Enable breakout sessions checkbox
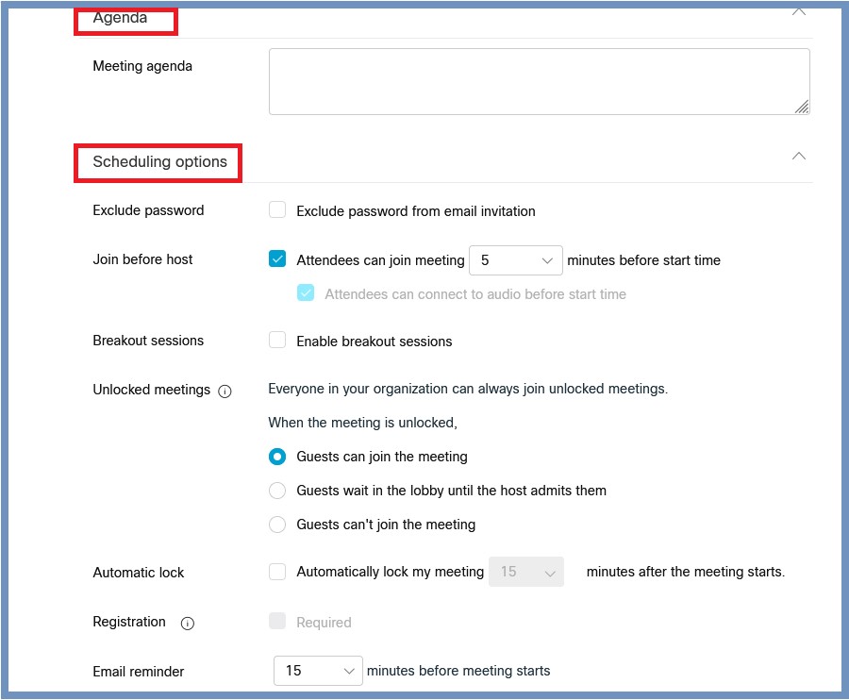This screenshot has height=700, width=849. (277, 340)
